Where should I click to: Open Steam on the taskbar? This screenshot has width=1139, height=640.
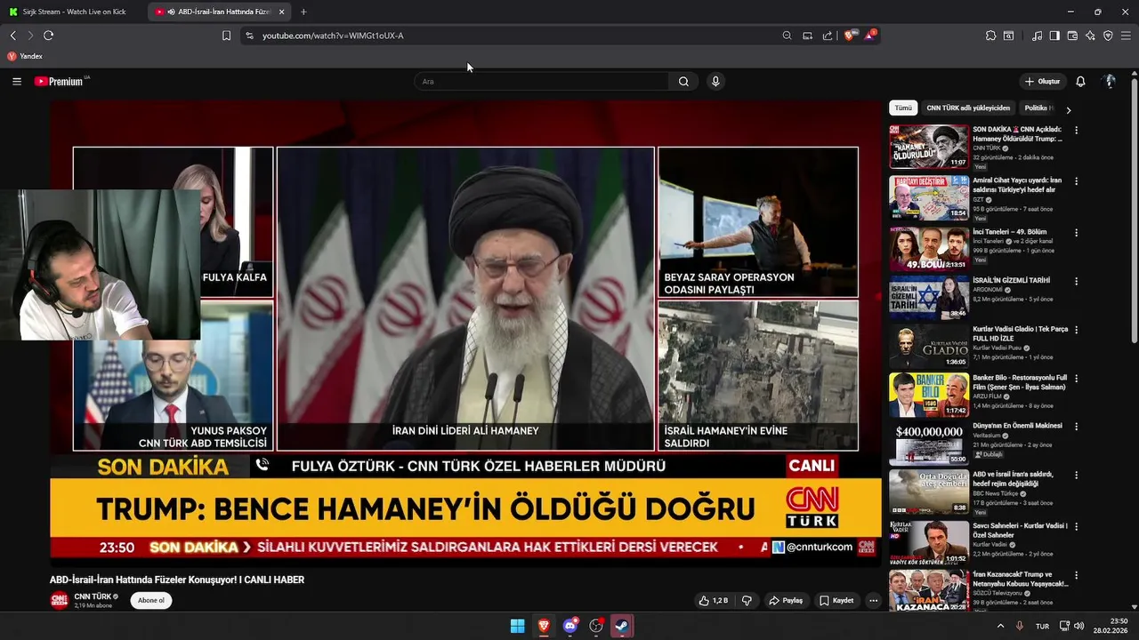[x=622, y=626]
